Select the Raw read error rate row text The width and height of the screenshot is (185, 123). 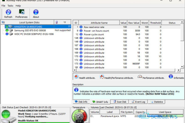[x=94, y=27]
